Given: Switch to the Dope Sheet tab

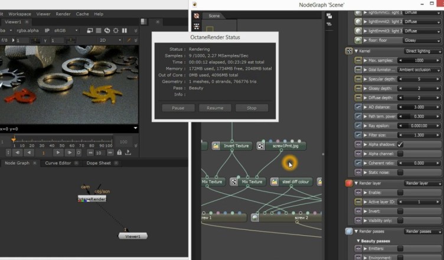Looking at the screenshot, I should [x=99, y=163].
